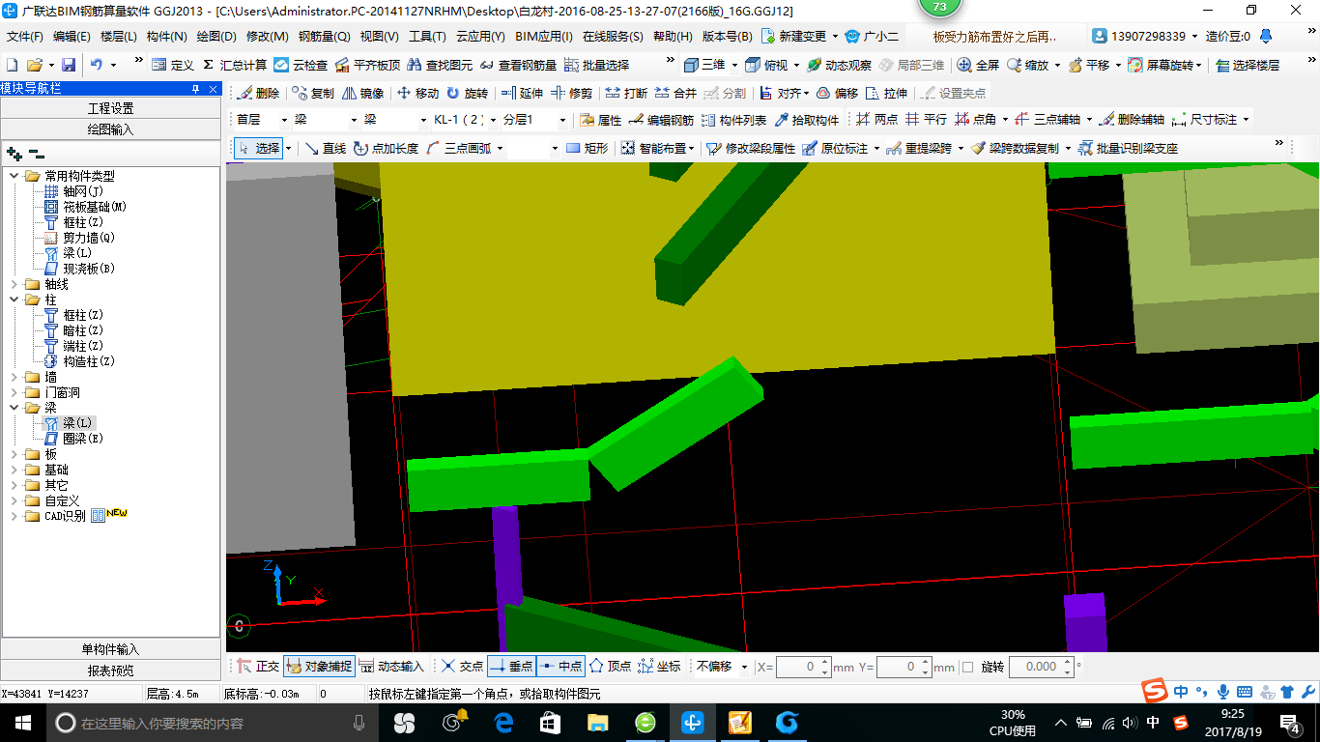This screenshot has height=742, width=1320.
Task: Choose the 移动 (Move) tool
Action: pos(417,94)
